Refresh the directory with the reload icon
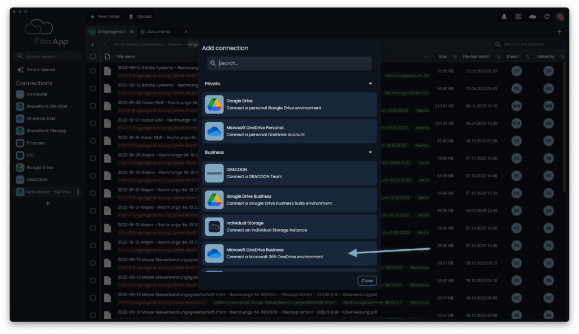The height and width of the screenshot is (334, 579). (x=547, y=16)
